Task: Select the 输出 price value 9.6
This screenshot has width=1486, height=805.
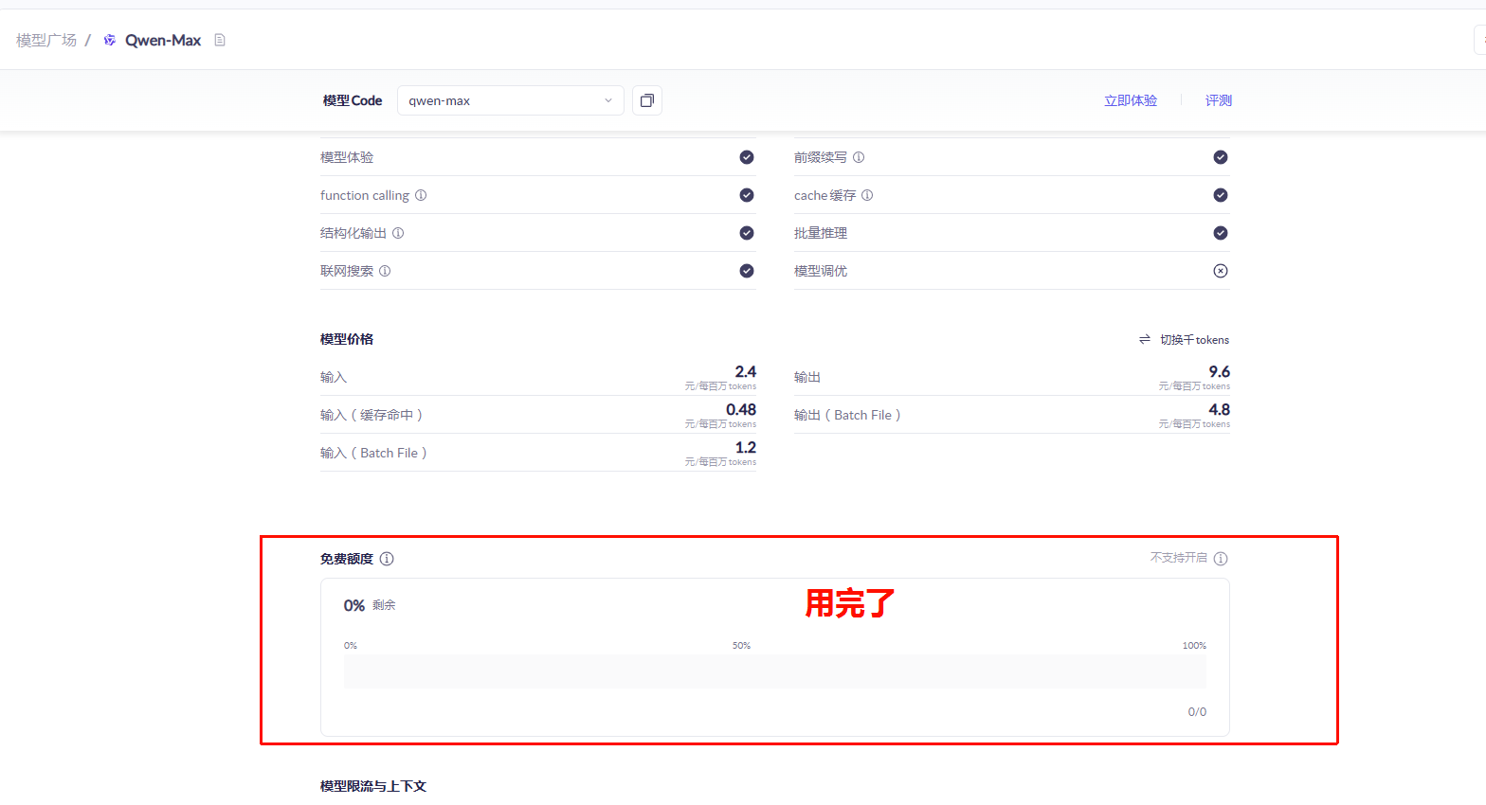Action: pyautogui.click(x=1220, y=371)
